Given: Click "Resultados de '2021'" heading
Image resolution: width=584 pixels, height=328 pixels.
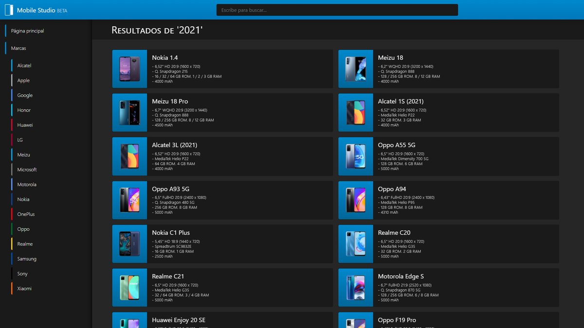Looking at the screenshot, I should pyautogui.click(x=157, y=30).
